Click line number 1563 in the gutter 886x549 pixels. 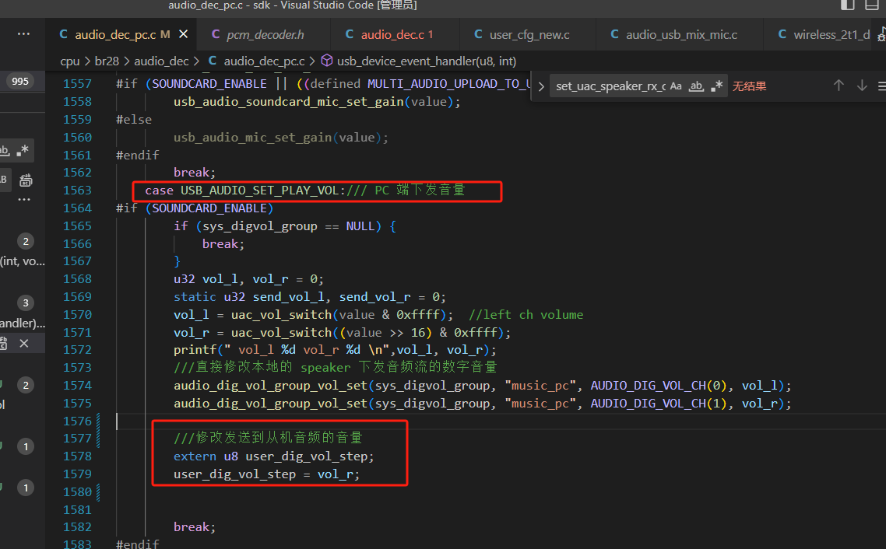pyautogui.click(x=77, y=191)
